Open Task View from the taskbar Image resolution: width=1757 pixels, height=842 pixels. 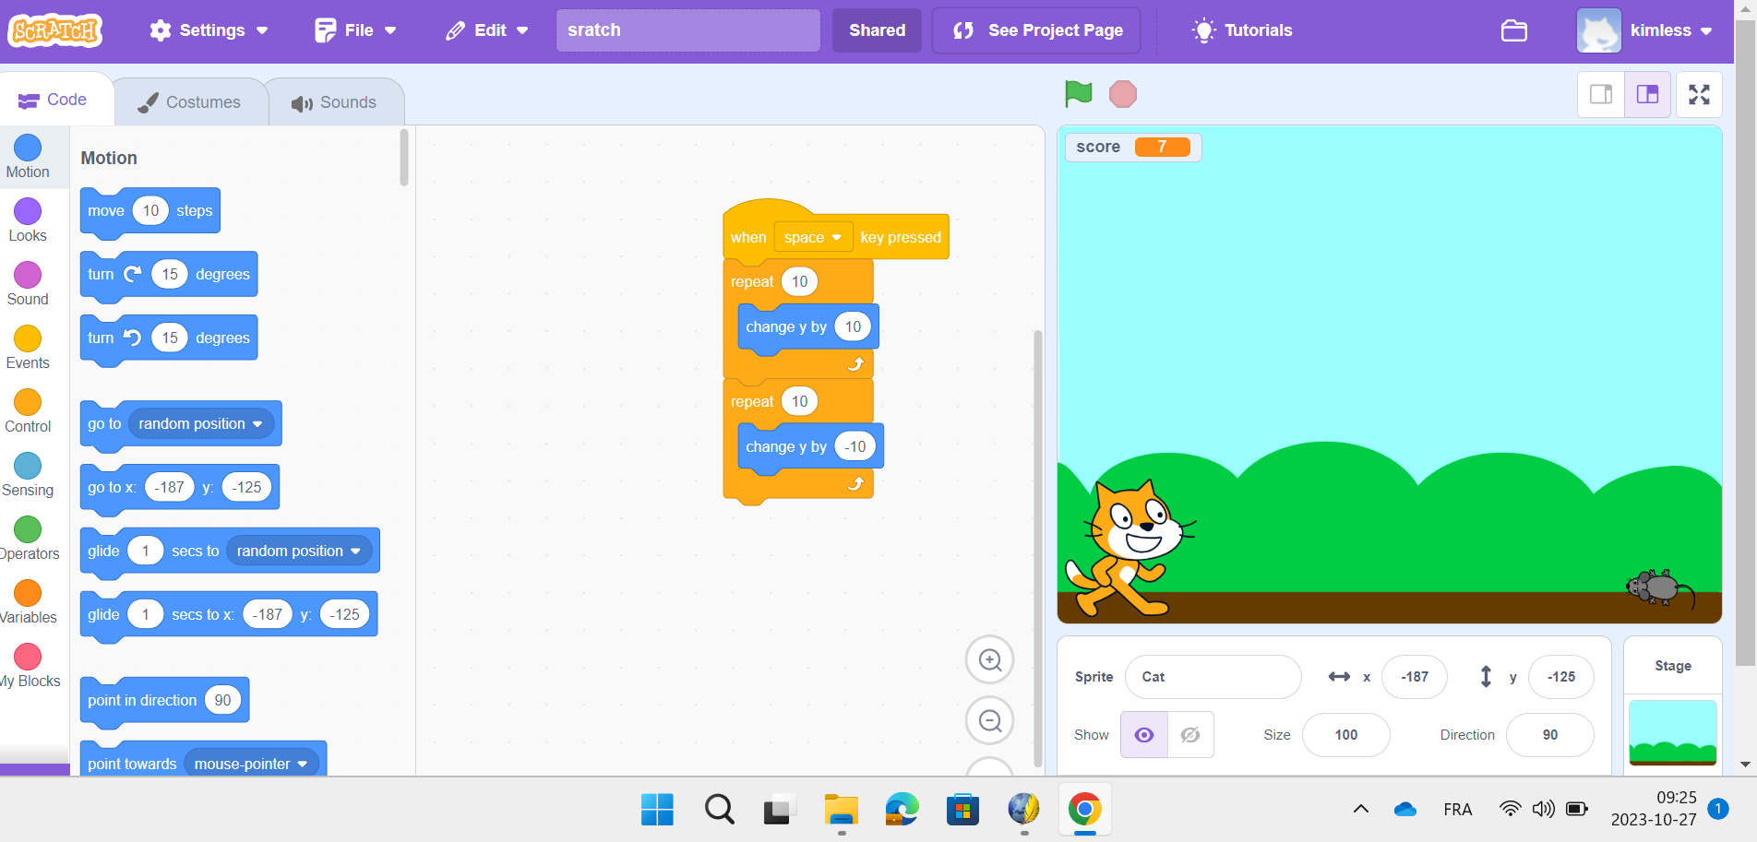pyautogui.click(x=780, y=810)
